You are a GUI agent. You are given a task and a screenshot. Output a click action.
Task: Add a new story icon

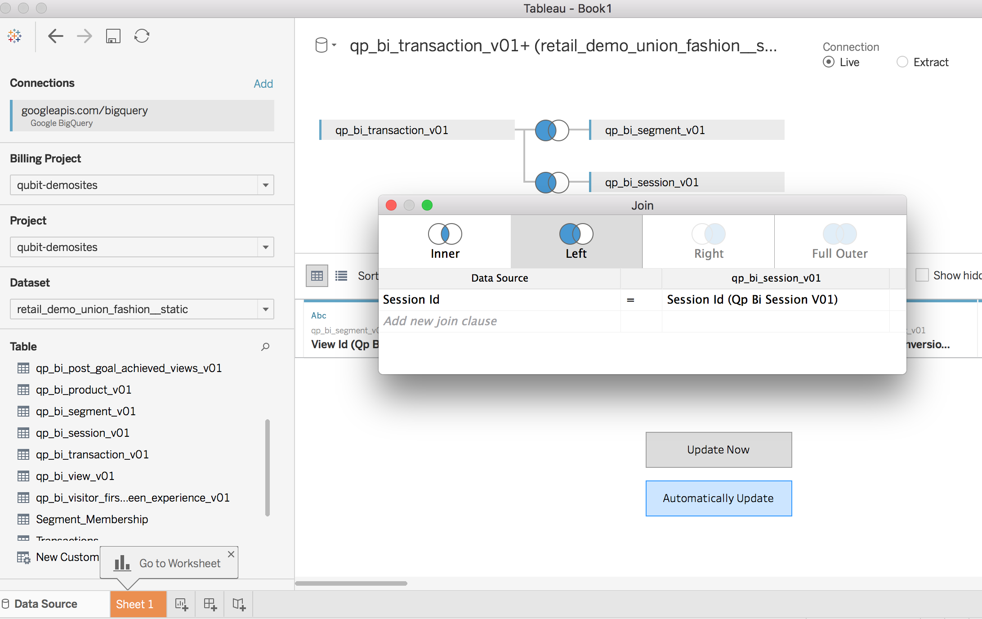pyautogui.click(x=239, y=604)
